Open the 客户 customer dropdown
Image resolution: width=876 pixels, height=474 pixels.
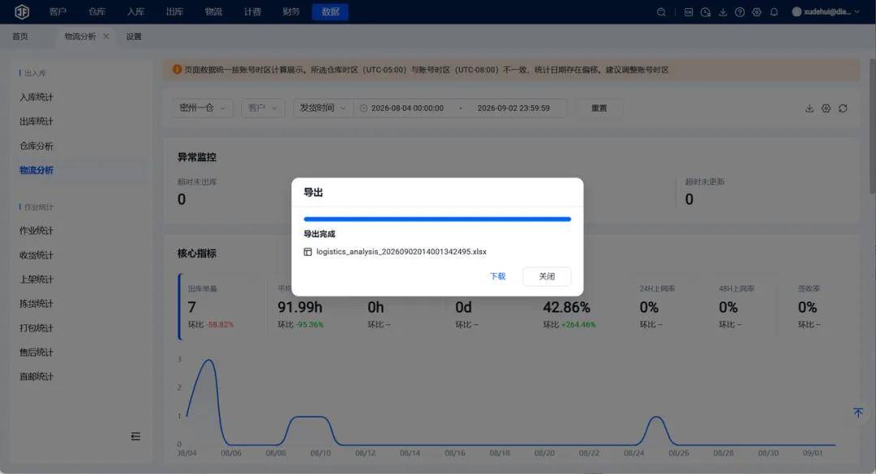[x=263, y=108]
